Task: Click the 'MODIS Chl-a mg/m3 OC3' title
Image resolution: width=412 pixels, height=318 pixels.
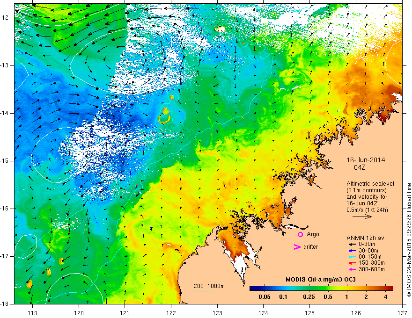Action: 321,280
